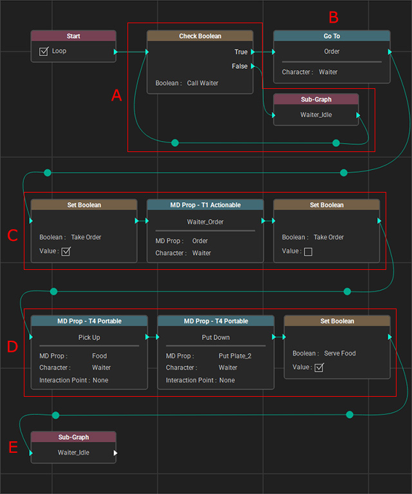Select the Check Boolean node header

(200, 36)
